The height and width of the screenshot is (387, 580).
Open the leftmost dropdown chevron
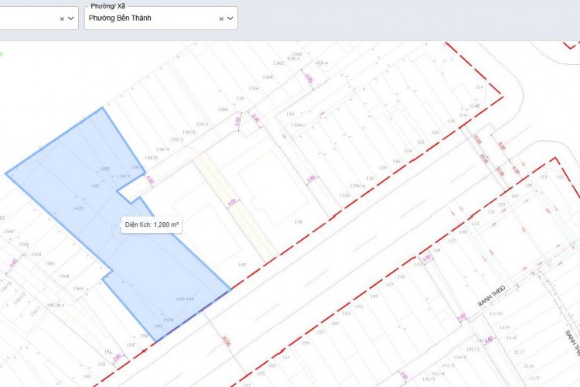(71, 19)
